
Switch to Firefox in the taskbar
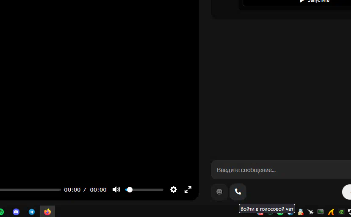(x=47, y=212)
